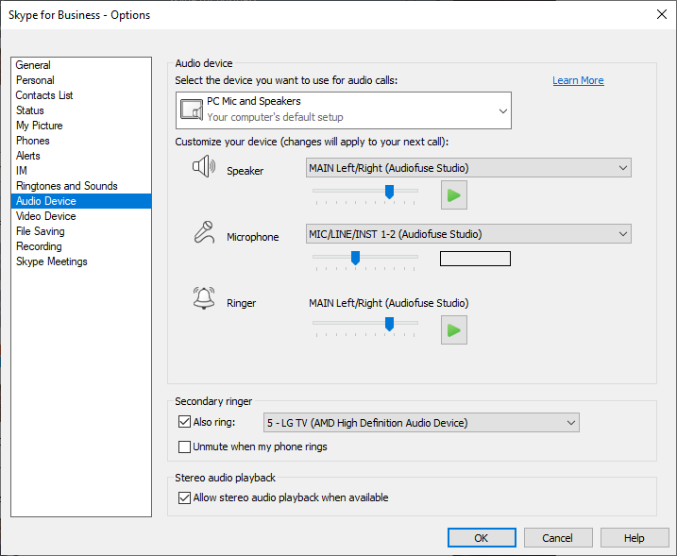The image size is (677, 556).
Task: Select Audio Device in the options list
Action: point(81,201)
